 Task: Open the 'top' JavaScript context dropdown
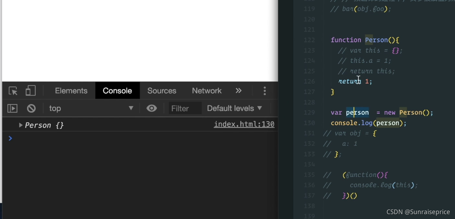pyautogui.click(x=91, y=108)
